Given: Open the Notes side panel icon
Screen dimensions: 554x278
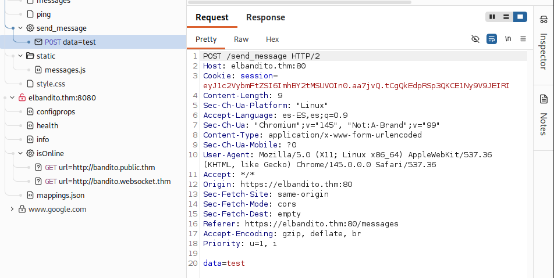Looking at the screenshot, I should pyautogui.click(x=544, y=99).
